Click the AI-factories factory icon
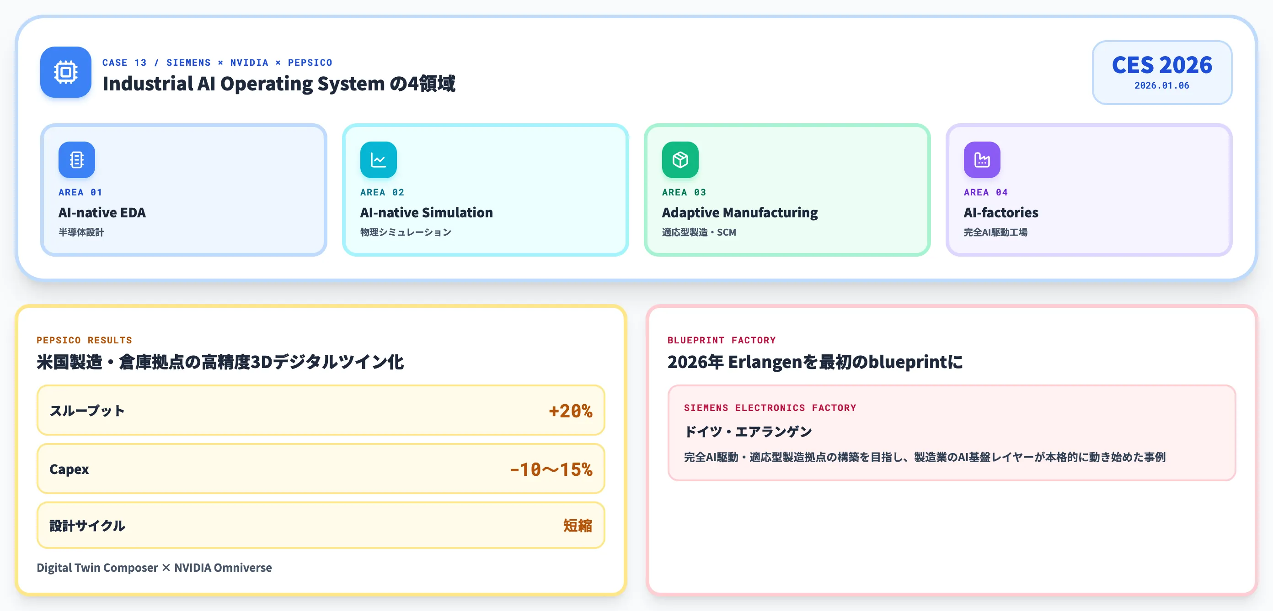1273x611 pixels. point(982,159)
